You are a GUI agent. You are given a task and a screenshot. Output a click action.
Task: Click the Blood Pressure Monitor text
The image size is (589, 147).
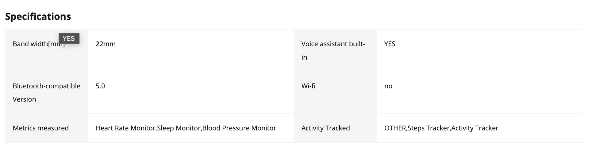click(x=239, y=128)
